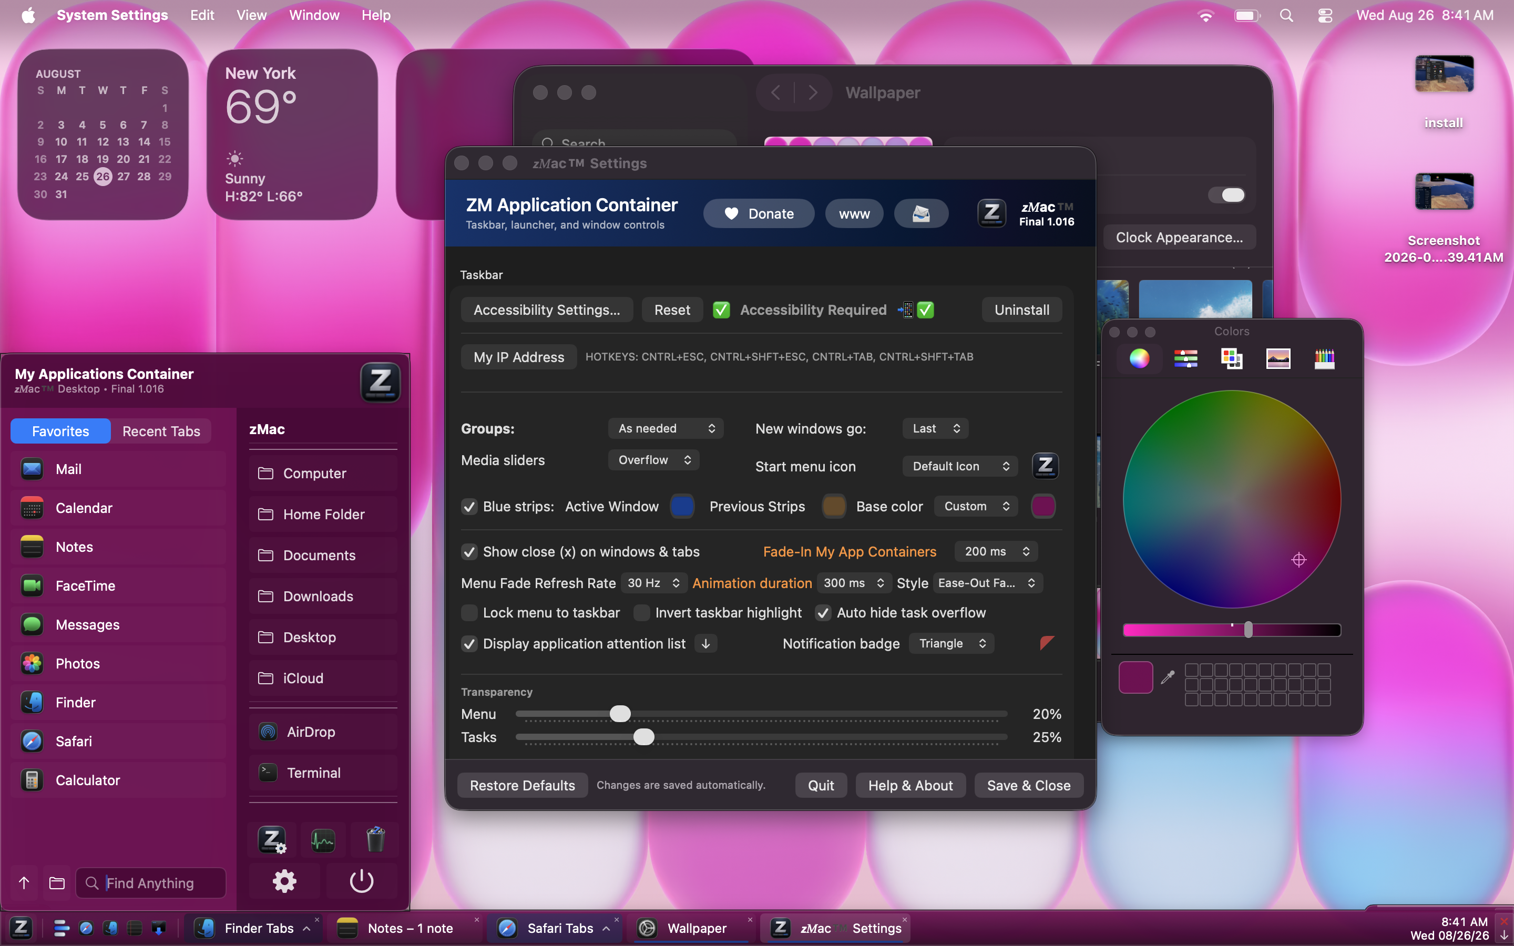This screenshot has height=946, width=1514.
Task: Open zMac settings icon with gear badge
Action: pyautogui.click(x=272, y=840)
